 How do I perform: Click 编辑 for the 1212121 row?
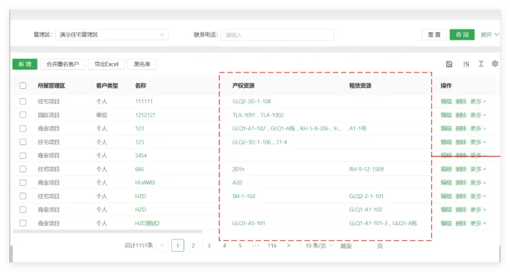coord(446,115)
